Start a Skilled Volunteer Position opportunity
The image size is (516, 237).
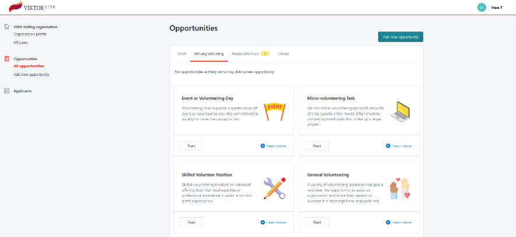pyautogui.click(x=191, y=222)
